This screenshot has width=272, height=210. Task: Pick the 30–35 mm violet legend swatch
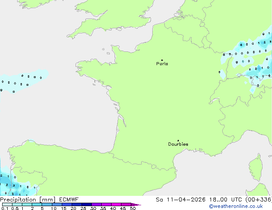point(97,204)
